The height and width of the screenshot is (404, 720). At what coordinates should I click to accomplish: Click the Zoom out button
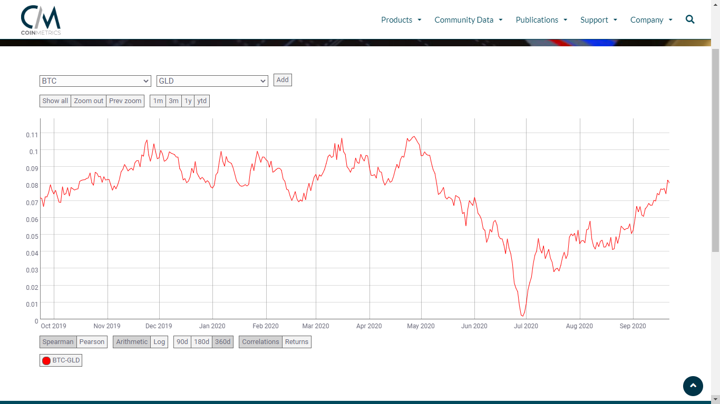pyautogui.click(x=89, y=101)
